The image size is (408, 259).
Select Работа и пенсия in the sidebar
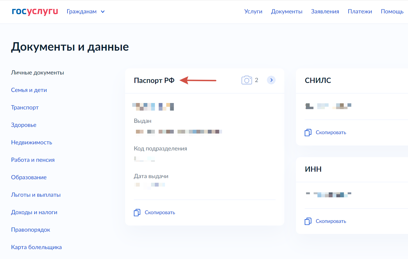[x=33, y=160]
